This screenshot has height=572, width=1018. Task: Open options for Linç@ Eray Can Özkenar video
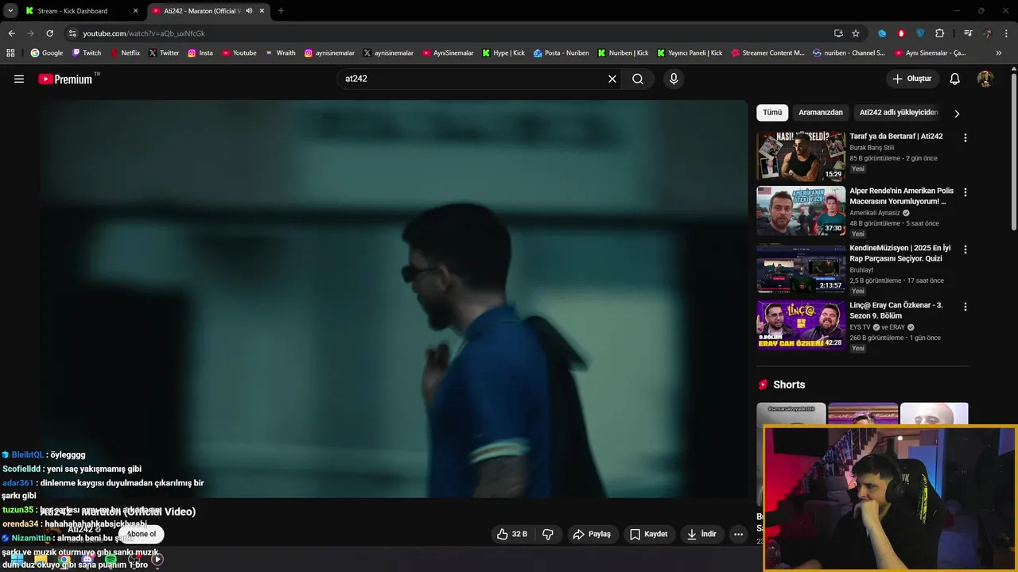coord(966,307)
